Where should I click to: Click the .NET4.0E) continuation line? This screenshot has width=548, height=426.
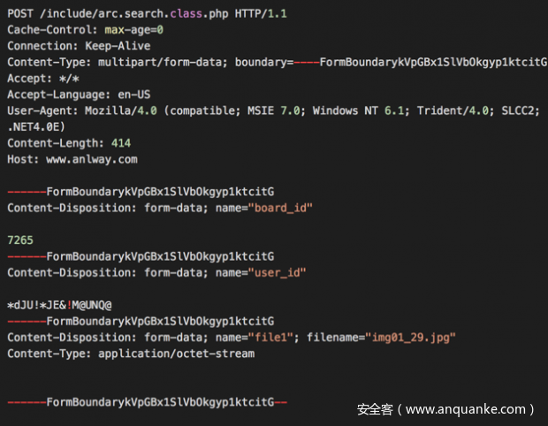pos(40,126)
